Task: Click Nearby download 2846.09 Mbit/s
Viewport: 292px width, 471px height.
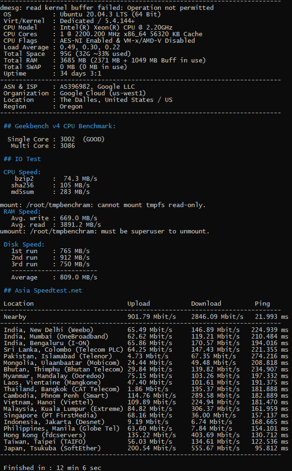Action: 217,317
